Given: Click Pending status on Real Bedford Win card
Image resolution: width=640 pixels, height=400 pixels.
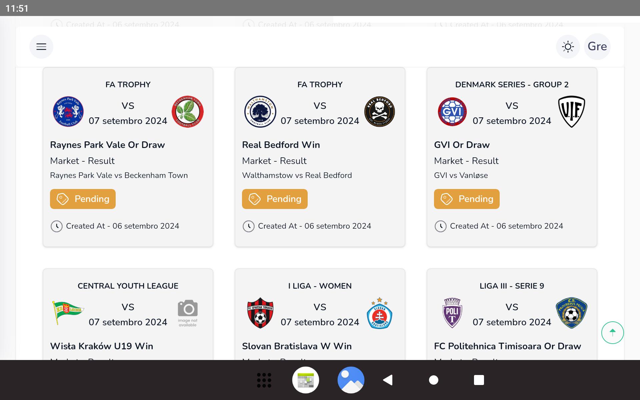Looking at the screenshot, I should (x=275, y=199).
